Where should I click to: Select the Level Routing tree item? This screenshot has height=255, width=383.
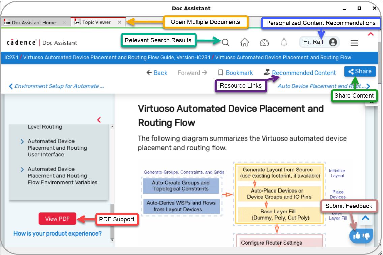45,127
